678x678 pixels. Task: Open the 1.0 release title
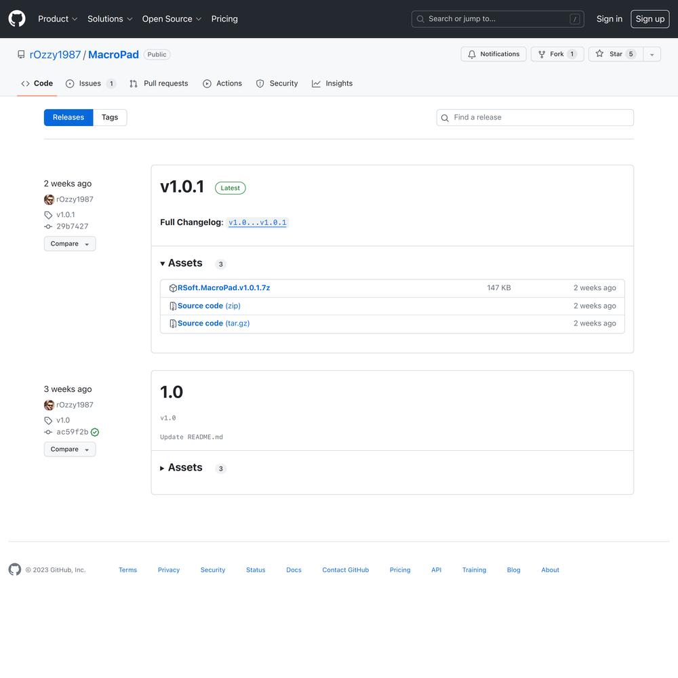click(x=172, y=392)
